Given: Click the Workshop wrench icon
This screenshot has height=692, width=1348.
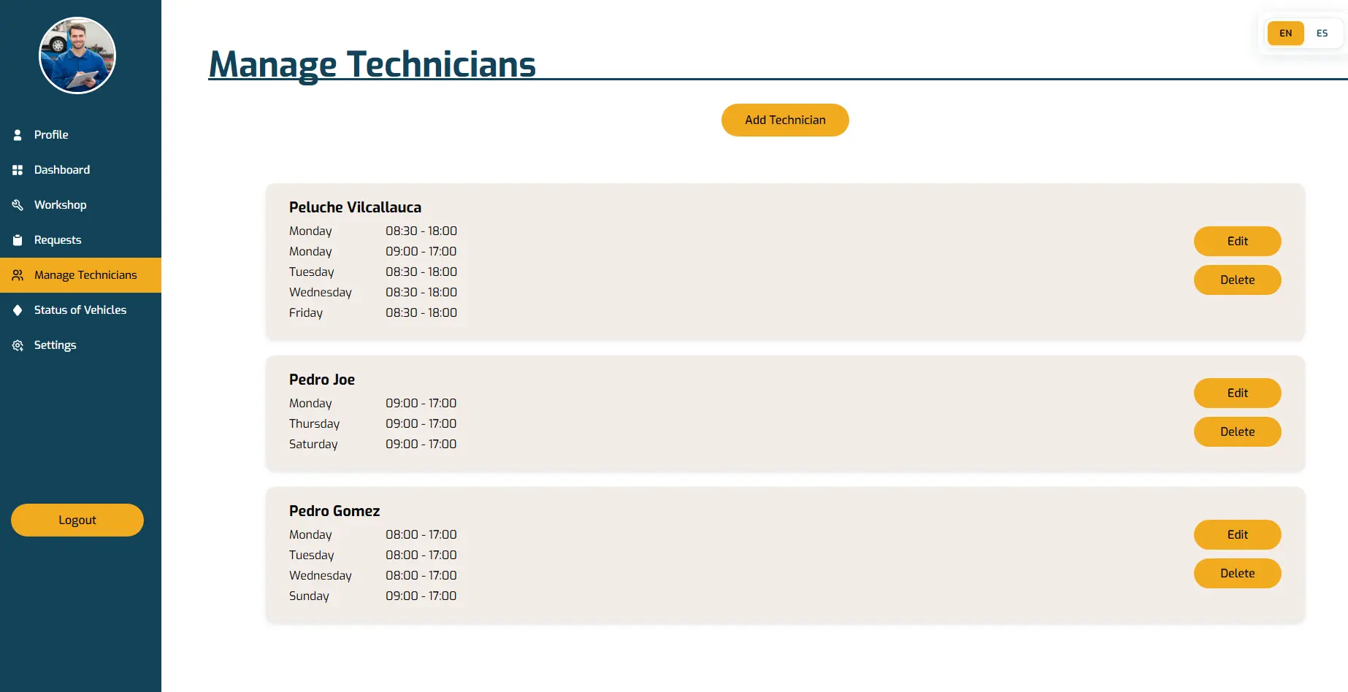Looking at the screenshot, I should tap(18, 205).
